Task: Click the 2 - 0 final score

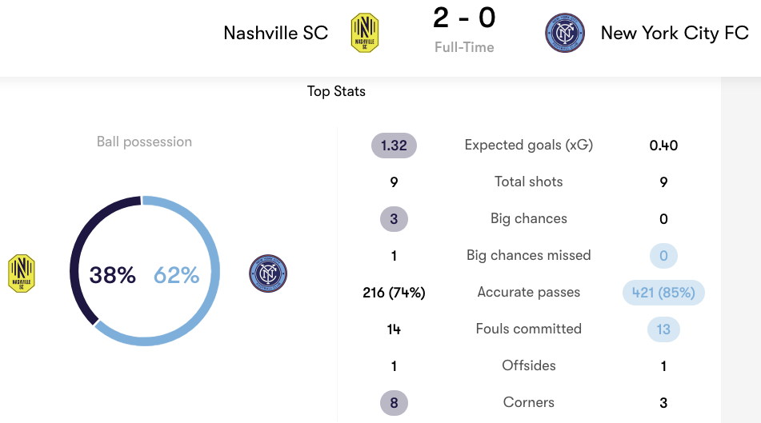Action: (464, 18)
